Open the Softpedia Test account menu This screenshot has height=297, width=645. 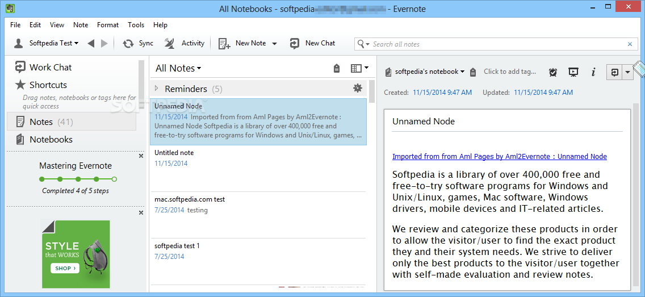pos(46,43)
